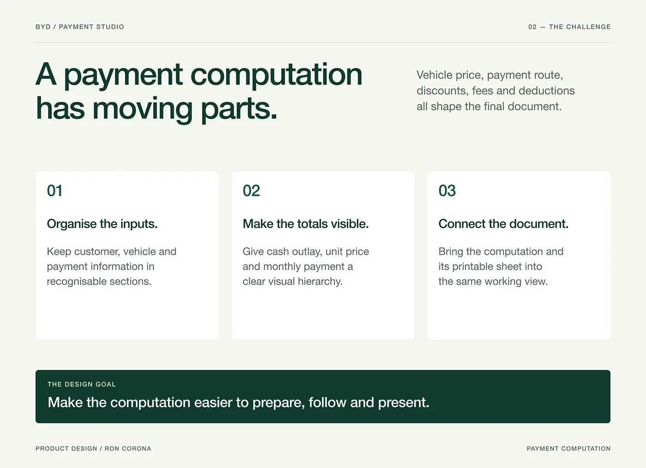Click the blank lower area of the third card

point(519,315)
